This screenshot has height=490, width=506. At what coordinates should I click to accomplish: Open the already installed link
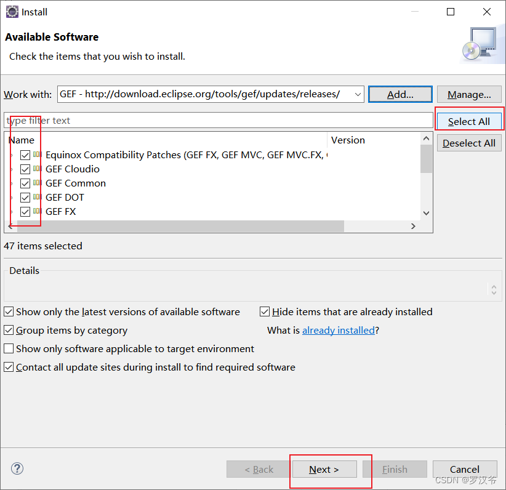pos(338,330)
